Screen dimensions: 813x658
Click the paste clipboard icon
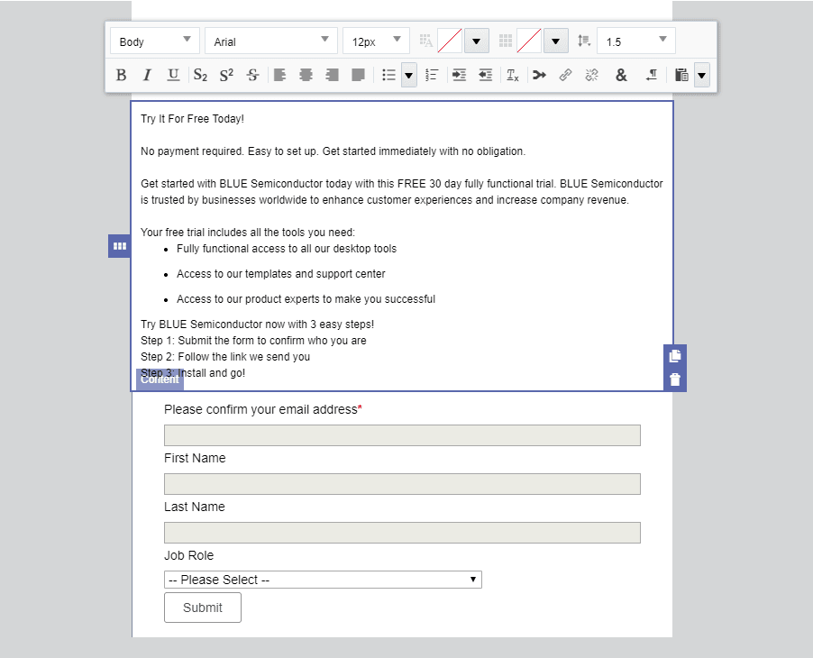[x=681, y=75]
